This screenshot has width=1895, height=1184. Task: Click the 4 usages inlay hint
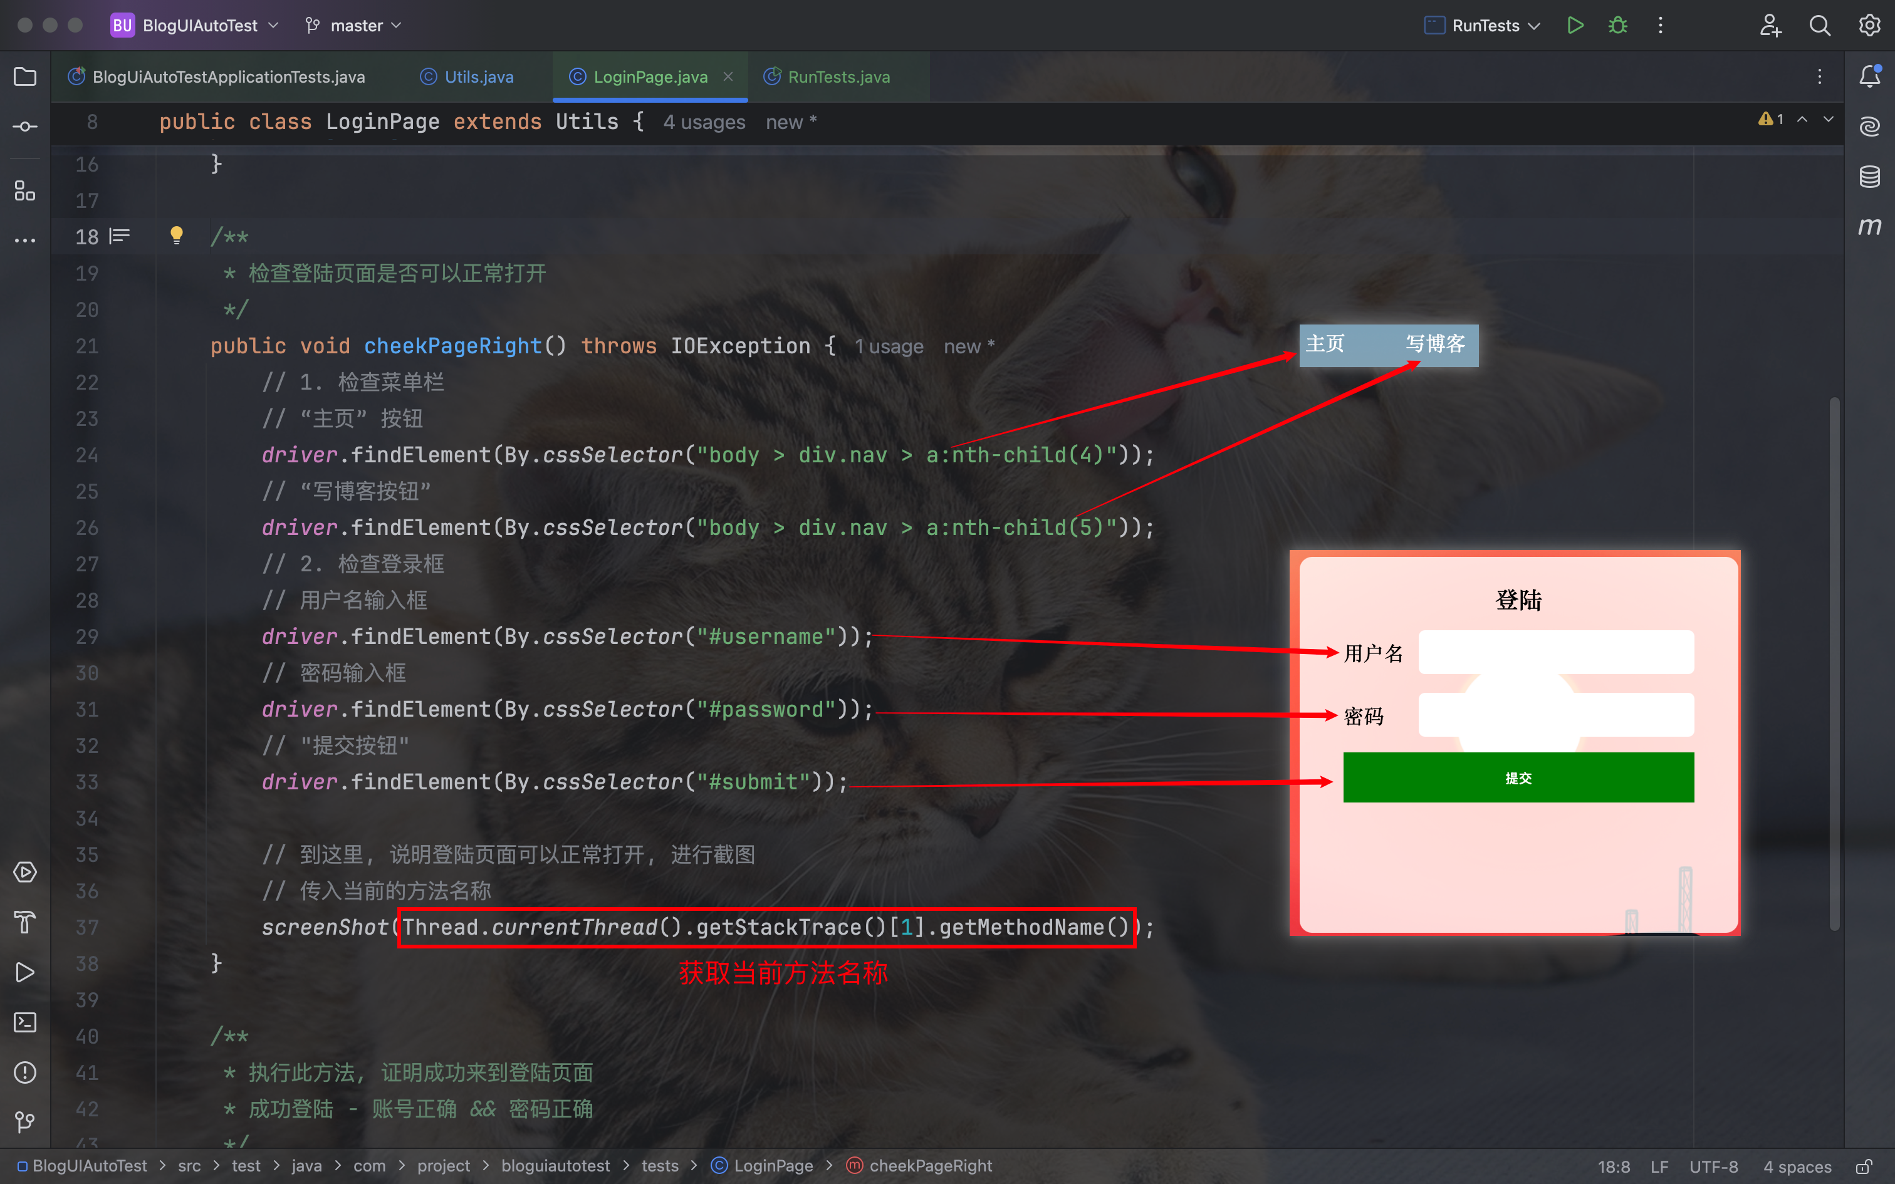(x=704, y=122)
